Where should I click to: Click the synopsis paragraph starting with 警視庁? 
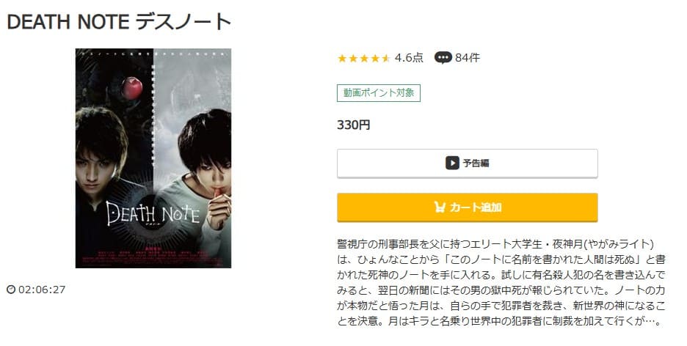[x=501, y=282]
